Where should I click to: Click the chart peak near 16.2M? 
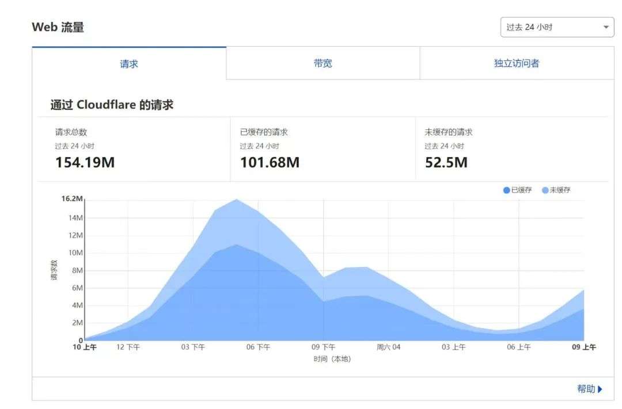pyautogui.click(x=237, y=200)
